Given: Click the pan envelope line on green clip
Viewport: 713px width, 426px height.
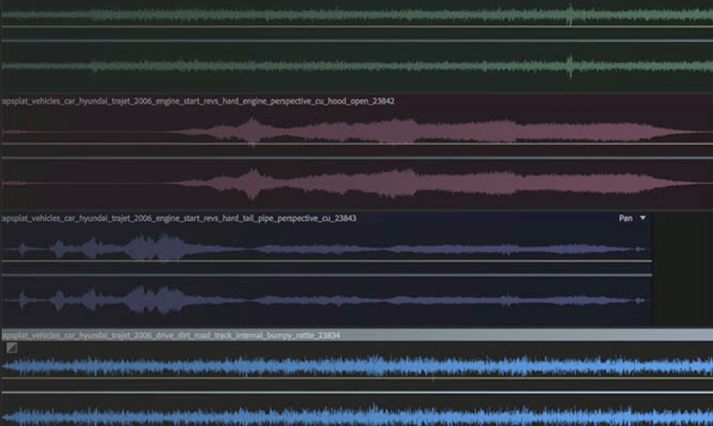Looking at the screenshot, I should 357,41.
